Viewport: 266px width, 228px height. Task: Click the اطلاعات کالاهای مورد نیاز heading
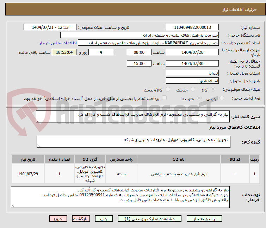234,127
